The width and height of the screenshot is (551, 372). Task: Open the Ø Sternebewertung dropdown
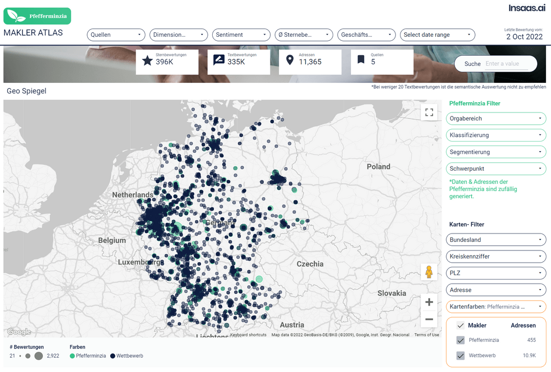304,35
